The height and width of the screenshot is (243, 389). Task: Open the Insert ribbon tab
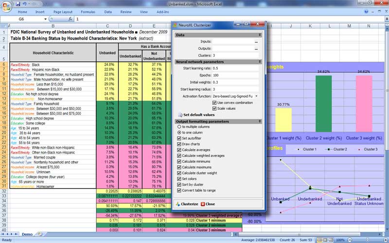coord(40,12)
